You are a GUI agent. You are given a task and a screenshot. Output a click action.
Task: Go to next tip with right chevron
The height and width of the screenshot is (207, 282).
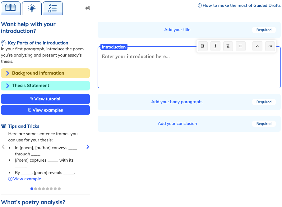point(88,147)
